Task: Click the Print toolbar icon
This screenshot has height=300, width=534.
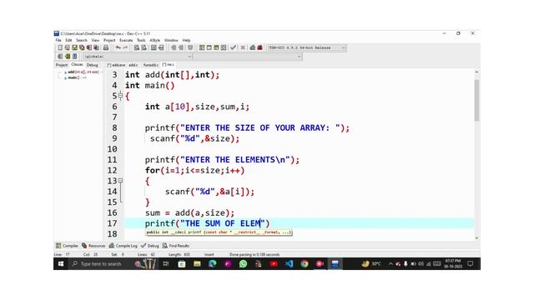Action: (x=106, y=47)
